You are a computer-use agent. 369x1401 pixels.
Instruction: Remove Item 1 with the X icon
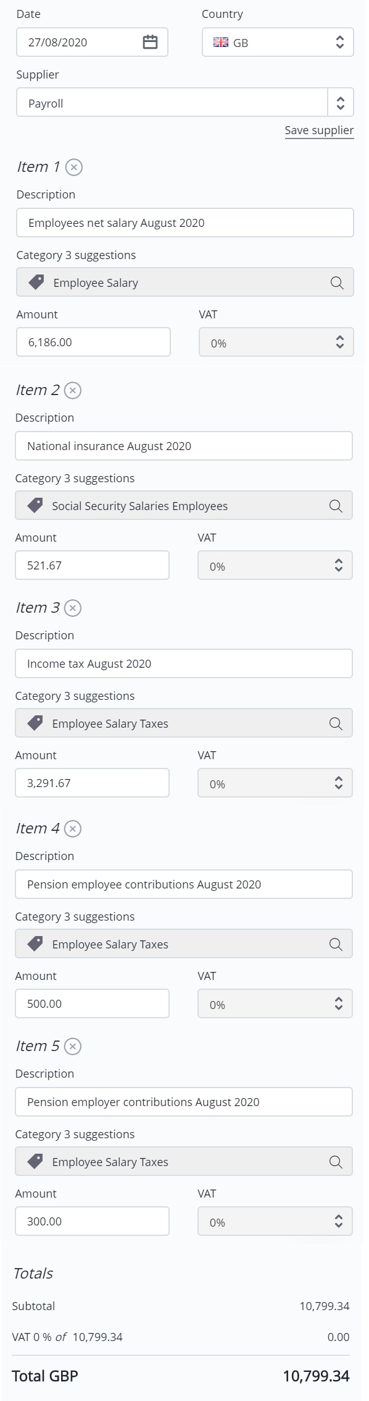click(74, 167)
